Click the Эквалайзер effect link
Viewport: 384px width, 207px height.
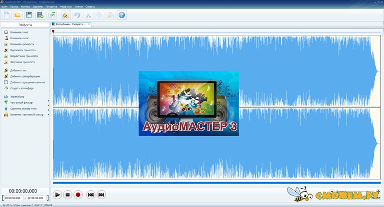(x=17, y=97)
